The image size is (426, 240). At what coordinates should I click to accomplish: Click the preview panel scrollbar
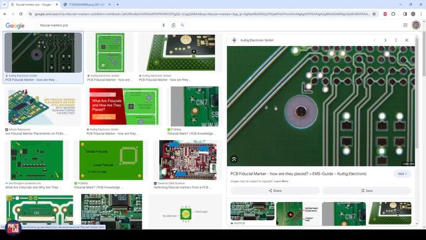click(417, 93)
